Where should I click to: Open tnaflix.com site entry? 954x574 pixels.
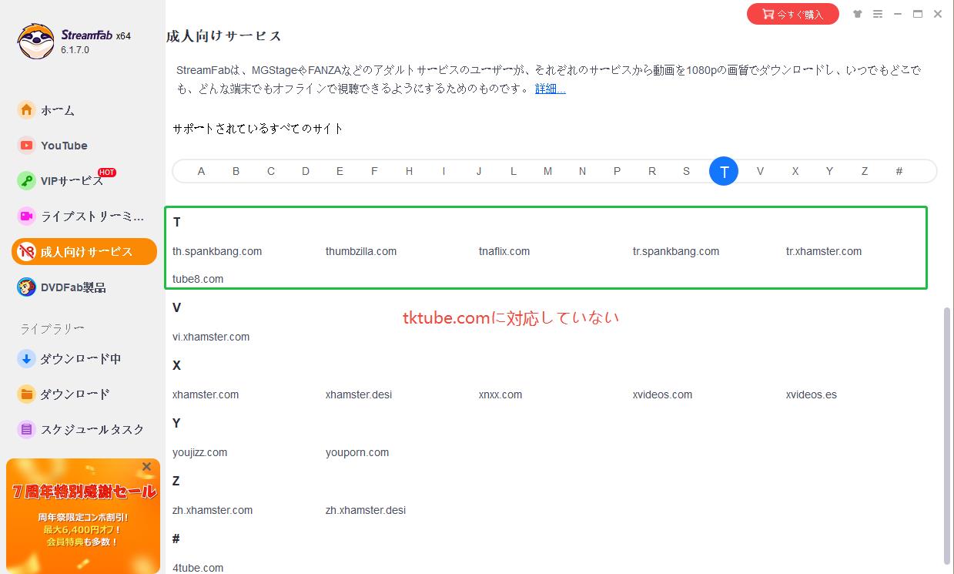(x=504, y=251)
